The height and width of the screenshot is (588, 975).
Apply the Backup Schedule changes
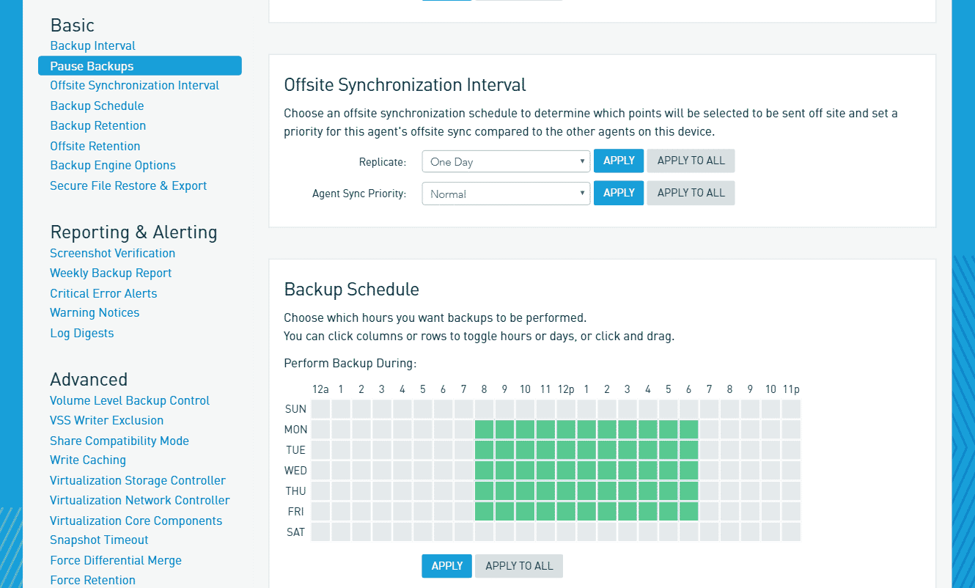446,565
